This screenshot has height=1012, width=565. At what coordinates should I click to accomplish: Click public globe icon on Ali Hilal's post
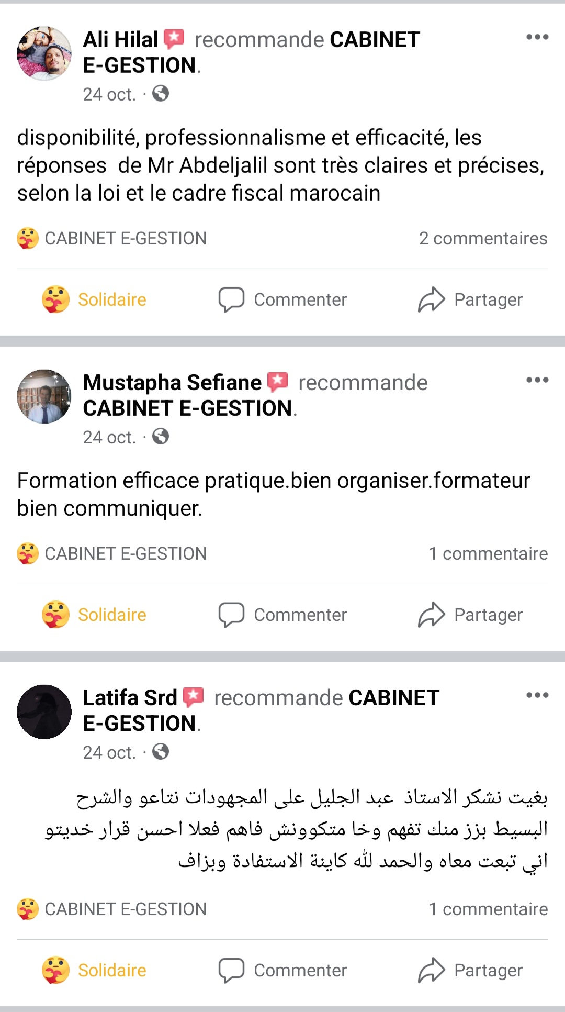pos(161,94)
